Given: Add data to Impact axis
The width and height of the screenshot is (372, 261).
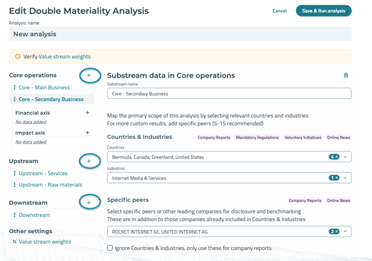Looking at the screenshot, I should [x=87, y=133].
